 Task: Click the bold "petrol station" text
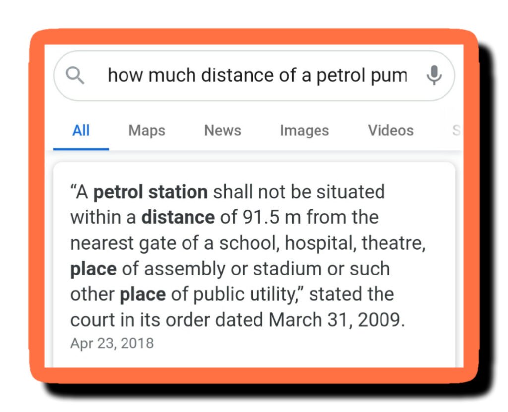150,192
